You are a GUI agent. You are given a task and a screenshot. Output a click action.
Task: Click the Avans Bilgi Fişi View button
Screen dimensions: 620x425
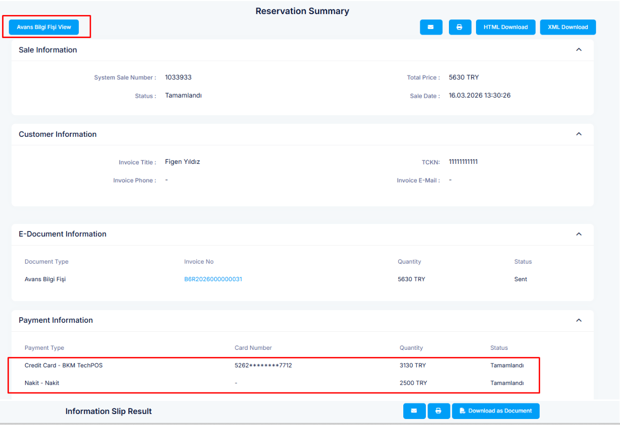click(x=44, y=27)
